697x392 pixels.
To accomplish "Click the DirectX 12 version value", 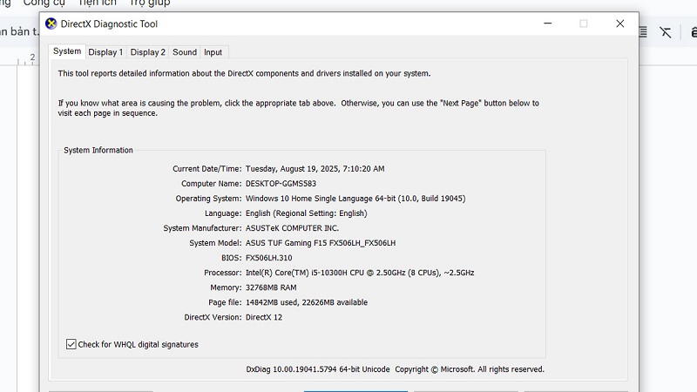I will tap(264, 317).
